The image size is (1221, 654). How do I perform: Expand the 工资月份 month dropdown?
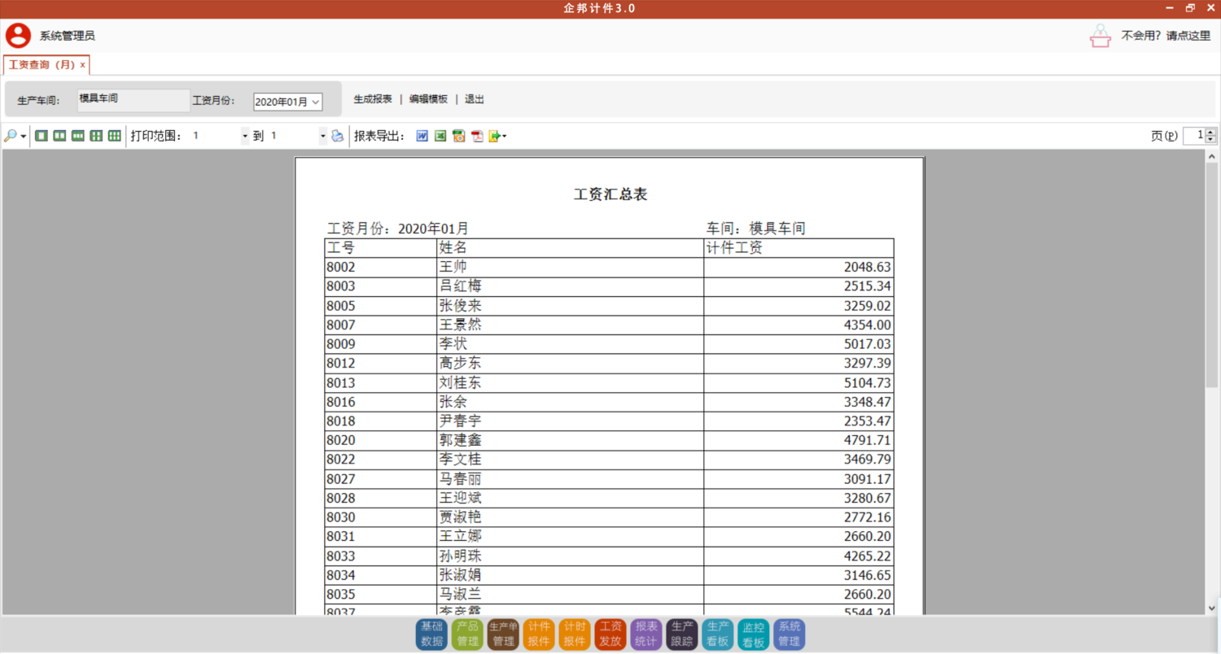pos(316,102)
